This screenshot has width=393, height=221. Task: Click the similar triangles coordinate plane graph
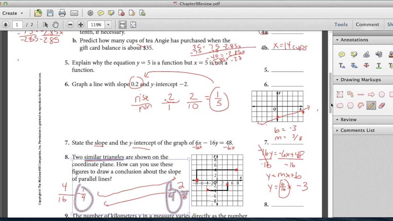[x=217, y=180]
